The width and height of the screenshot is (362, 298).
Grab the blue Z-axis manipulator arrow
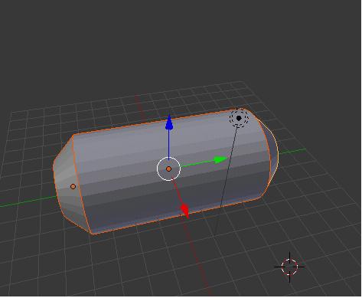click(169, 123)
